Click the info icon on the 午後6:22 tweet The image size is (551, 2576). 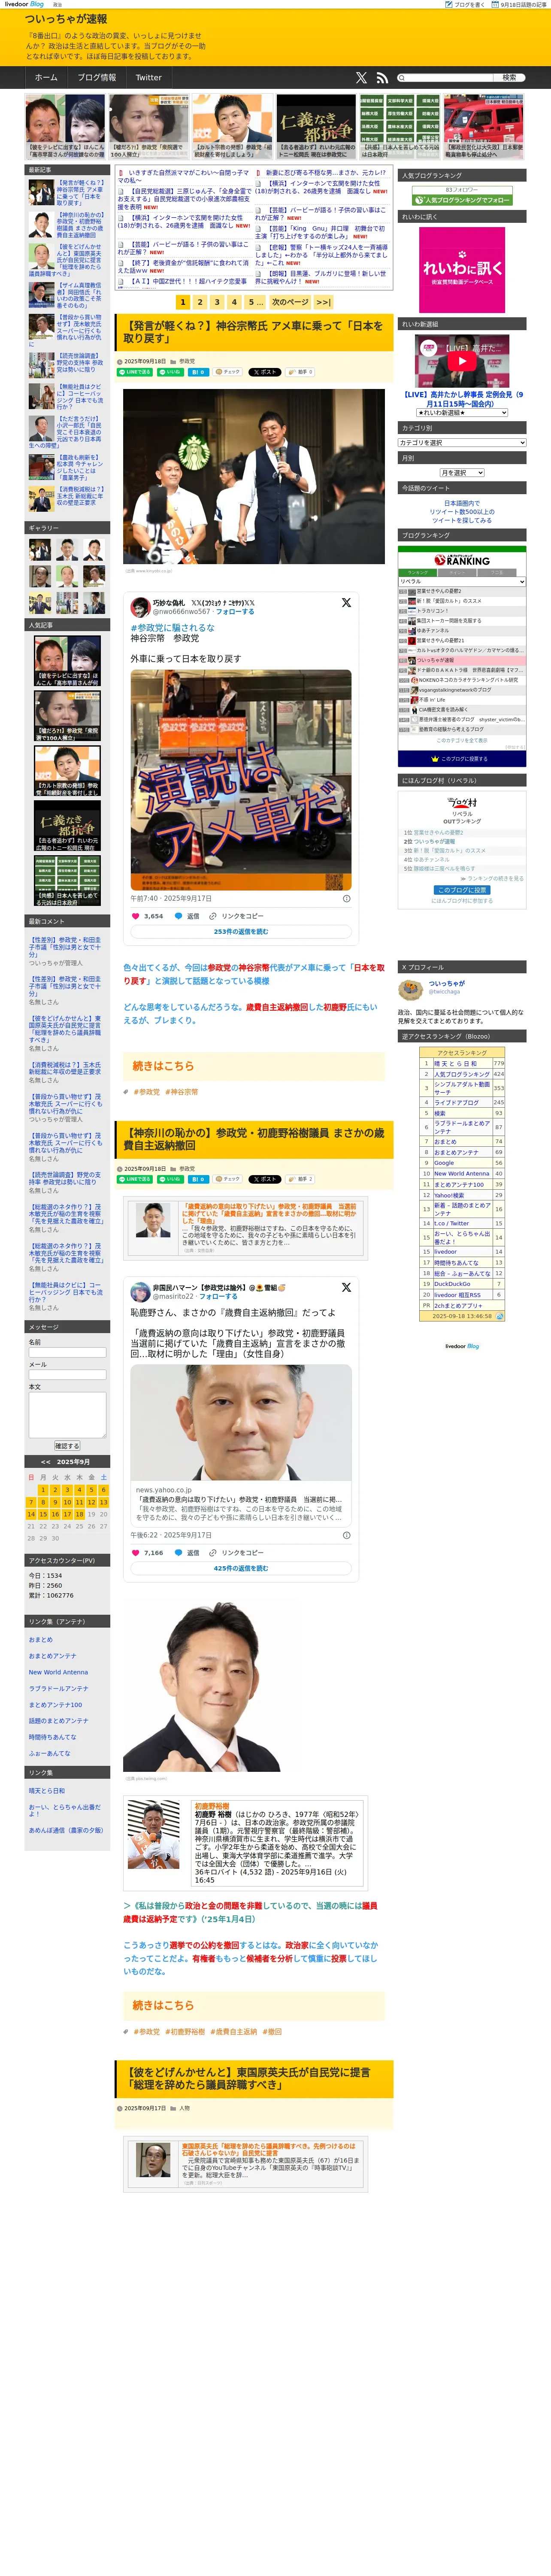pos(347,1534)
